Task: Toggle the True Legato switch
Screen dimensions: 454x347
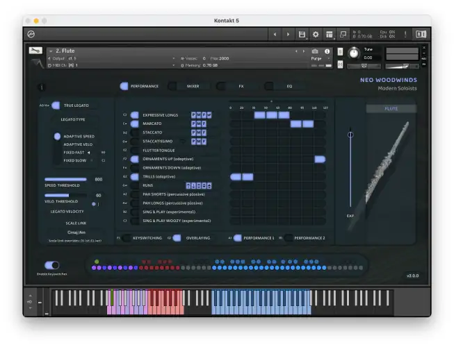Action: [x=56, y=105]
